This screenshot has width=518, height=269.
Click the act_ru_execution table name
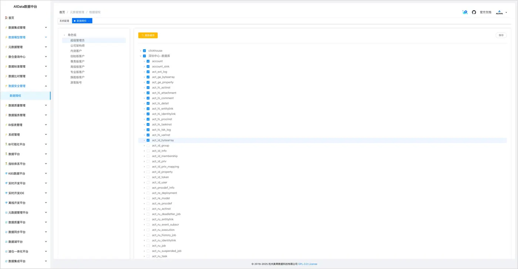coord(163,230)
